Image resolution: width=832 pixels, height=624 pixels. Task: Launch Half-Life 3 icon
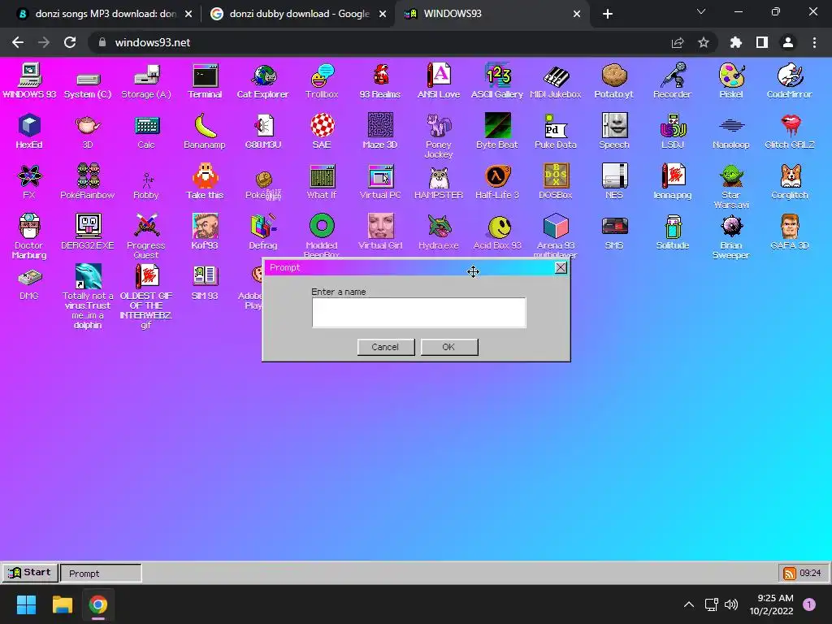(497, 182)
